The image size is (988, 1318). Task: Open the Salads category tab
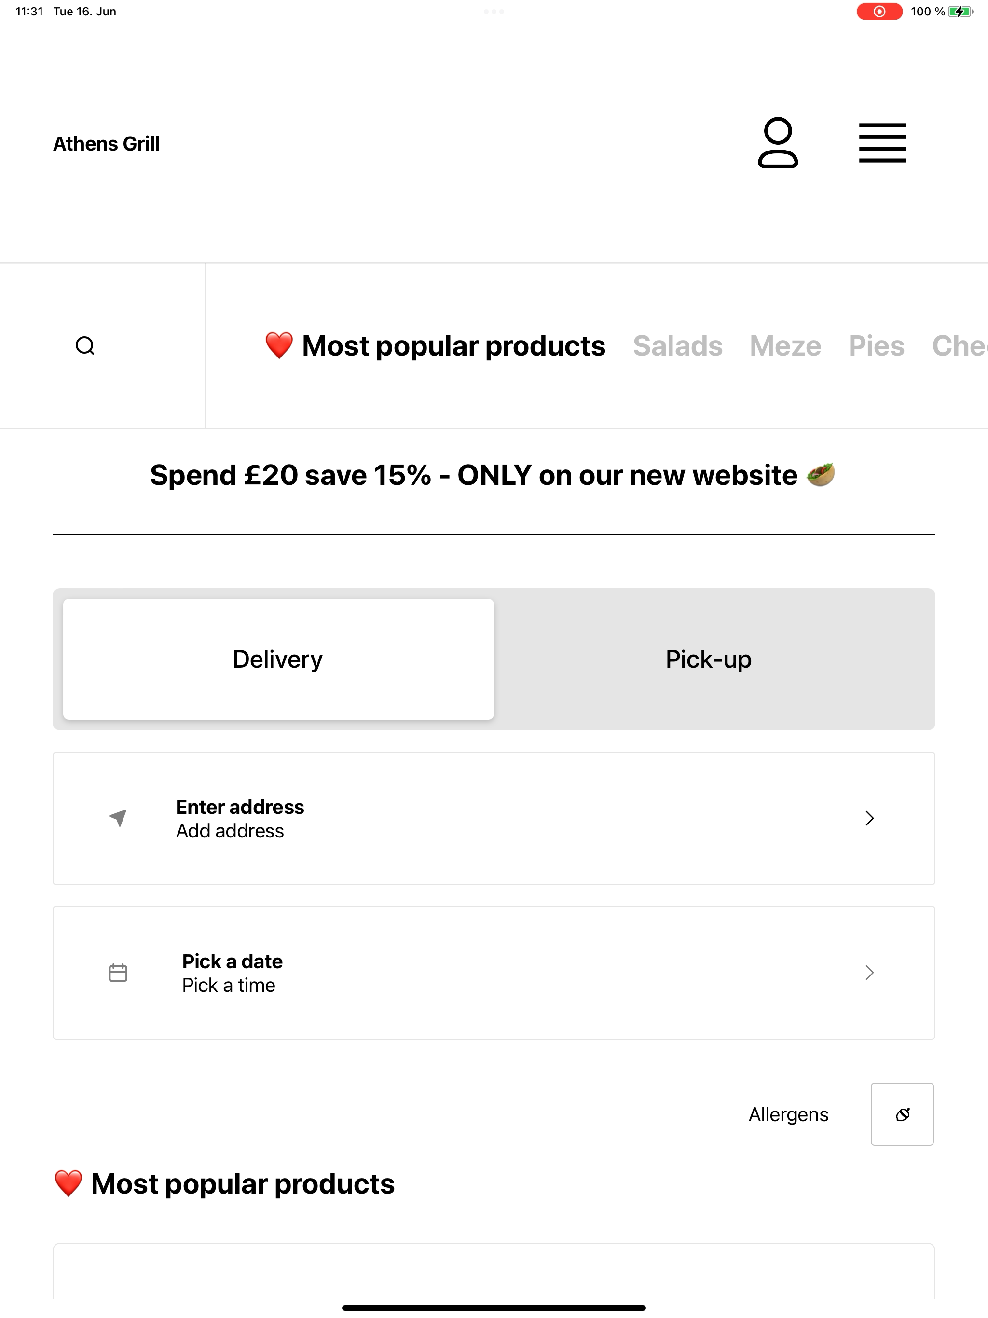pos(677,345)
